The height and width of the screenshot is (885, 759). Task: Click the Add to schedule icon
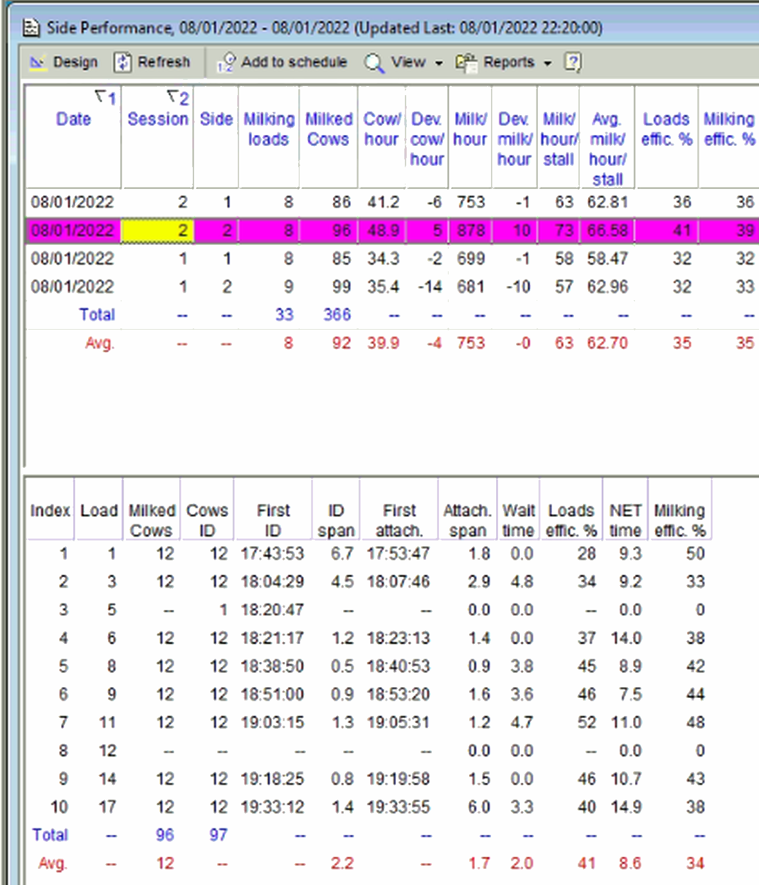coord(226,62)
